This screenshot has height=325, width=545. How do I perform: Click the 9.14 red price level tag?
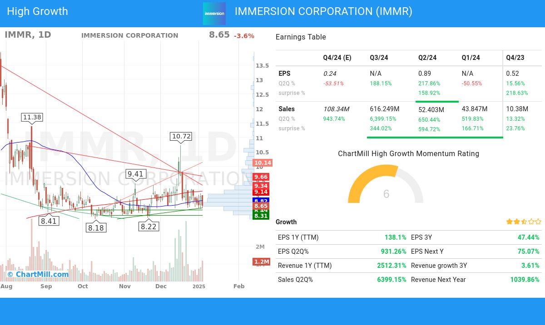[x=261, y=192]
